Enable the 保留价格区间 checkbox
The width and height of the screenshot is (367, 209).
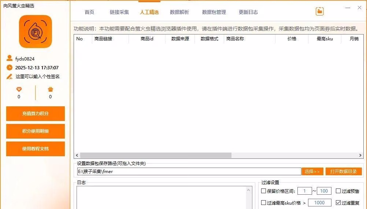(263, 191)
